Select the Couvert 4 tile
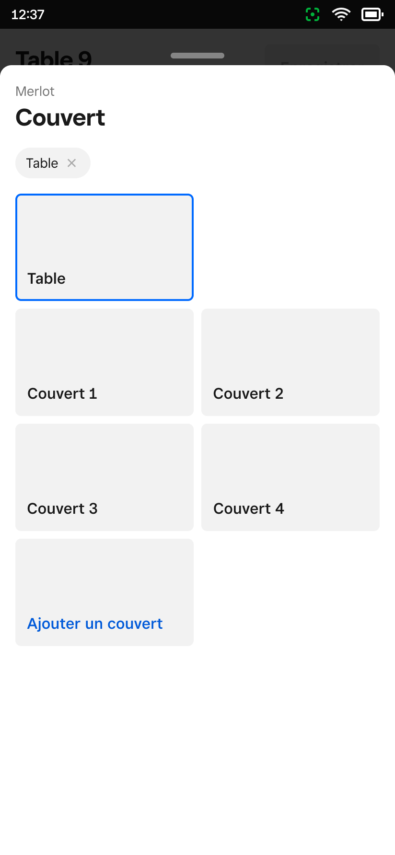This screenshot has width=395, height=855. pyautogui.click(x=290, y=477)
